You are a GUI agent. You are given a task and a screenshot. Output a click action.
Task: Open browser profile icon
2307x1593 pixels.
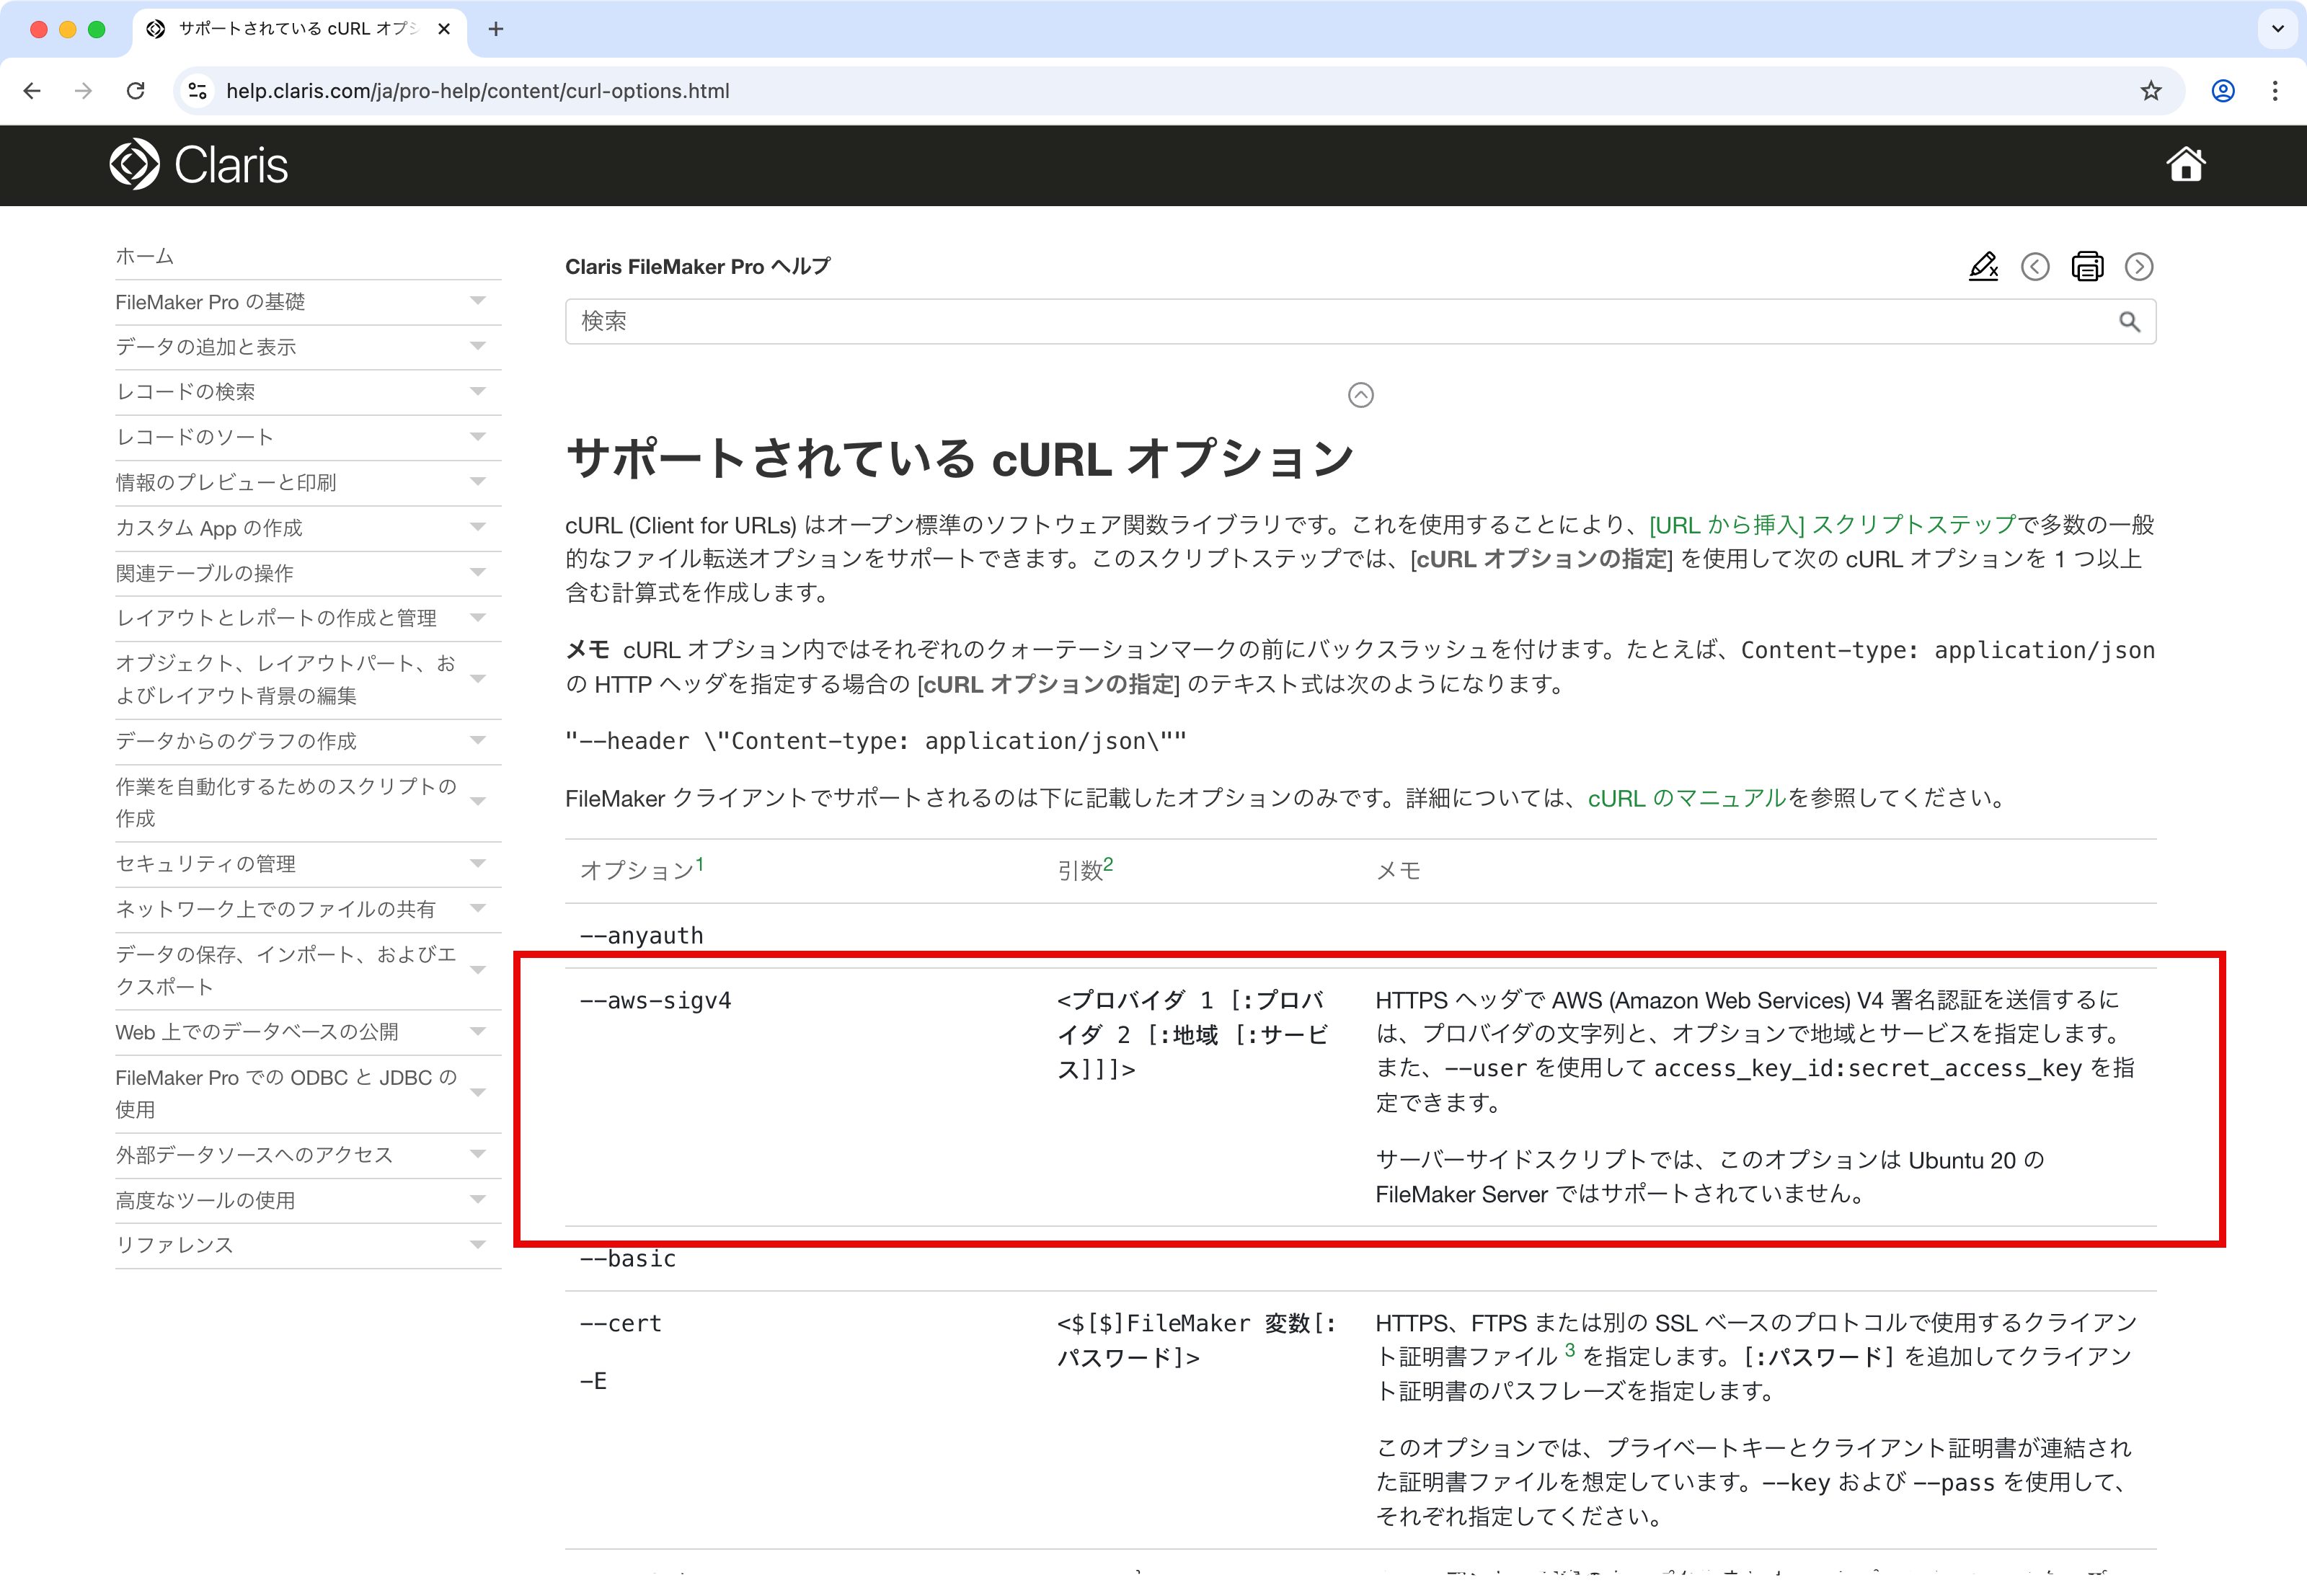click(2222, 91)
